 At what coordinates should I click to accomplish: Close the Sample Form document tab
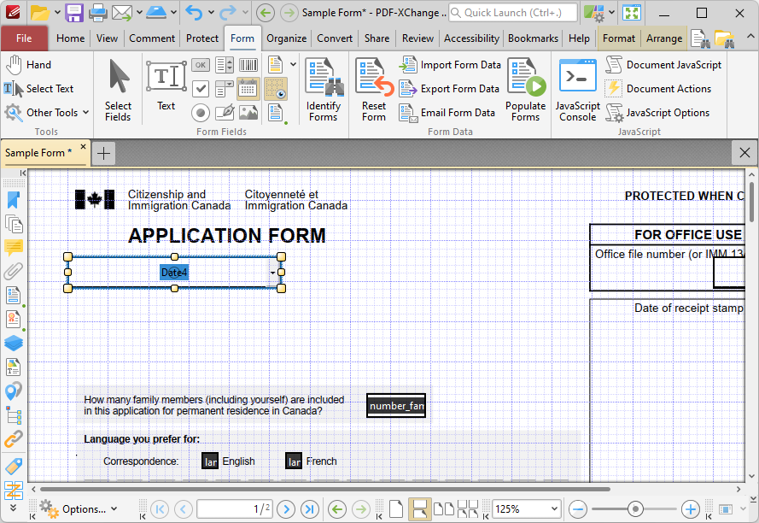84,146
